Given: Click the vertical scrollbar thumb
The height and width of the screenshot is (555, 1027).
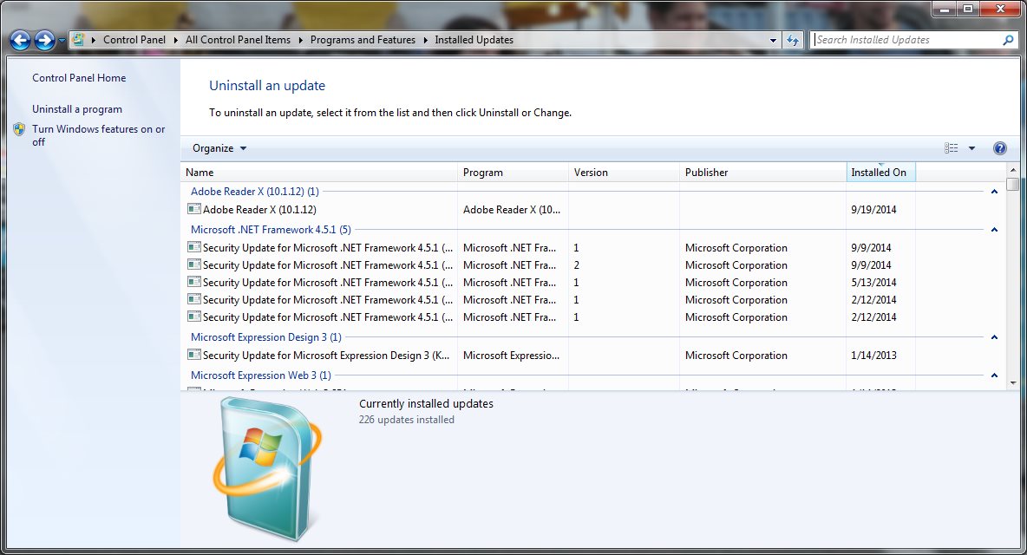Looking at the screenshot, I should pyautogui.click(x=1013, y=185).
